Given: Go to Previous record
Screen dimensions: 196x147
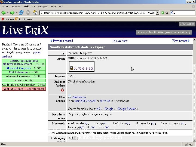Looking at the screenshot, I should click(62, 41).
